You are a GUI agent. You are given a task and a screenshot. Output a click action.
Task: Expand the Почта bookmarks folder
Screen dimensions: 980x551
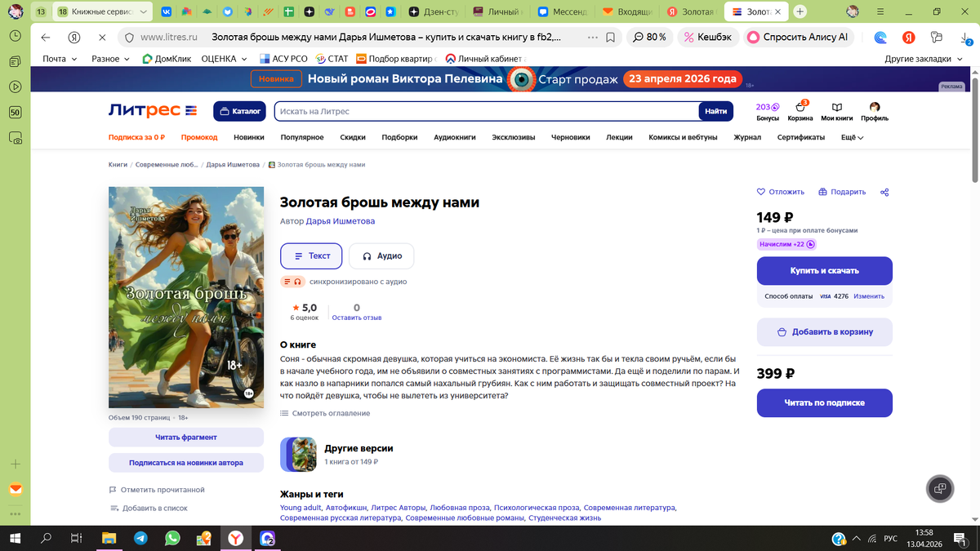60,59
